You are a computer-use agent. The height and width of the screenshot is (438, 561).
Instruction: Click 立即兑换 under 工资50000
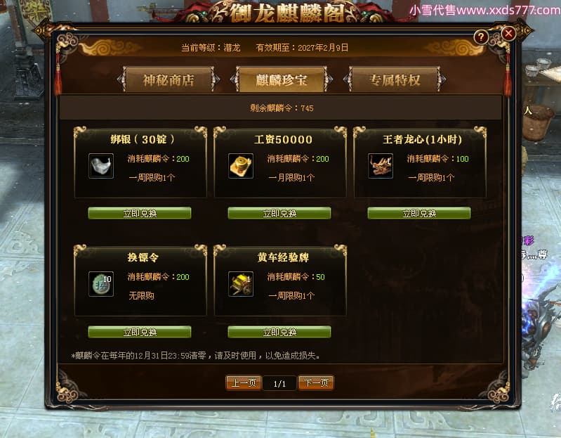click(x=279, y=214)
